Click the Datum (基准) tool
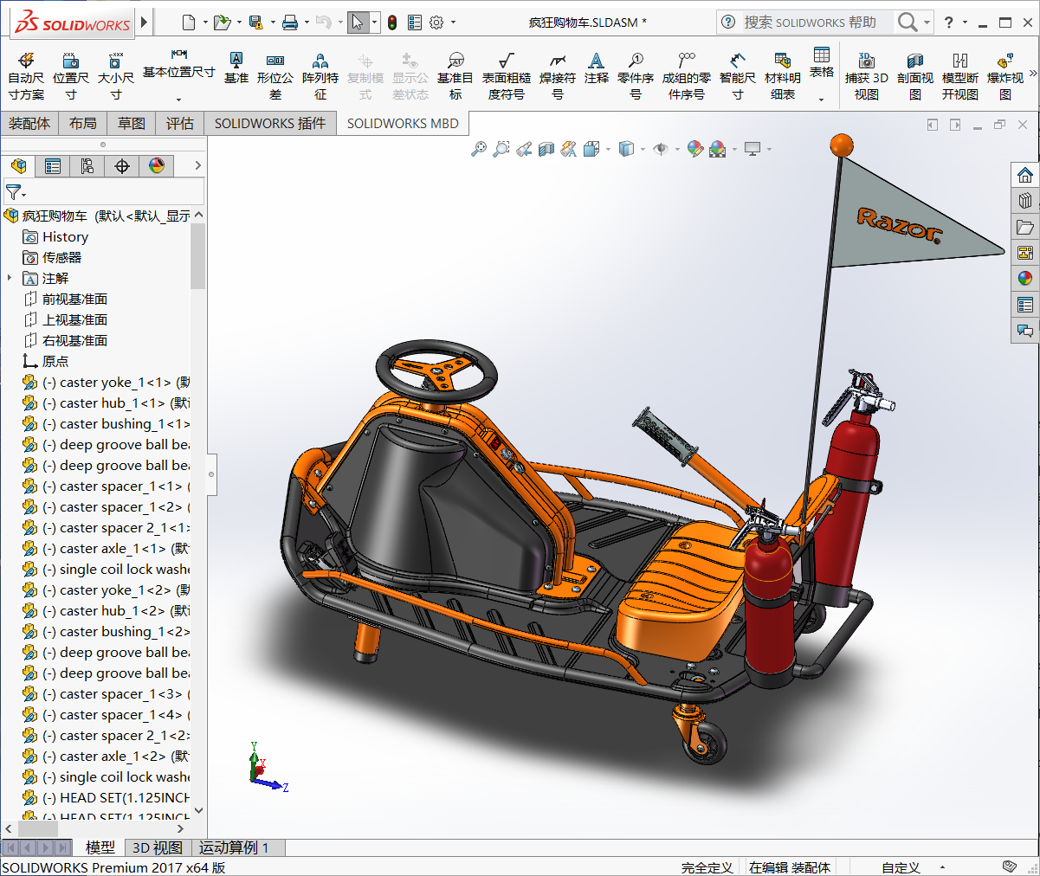Screen dimensions: 1040x876 236,68
